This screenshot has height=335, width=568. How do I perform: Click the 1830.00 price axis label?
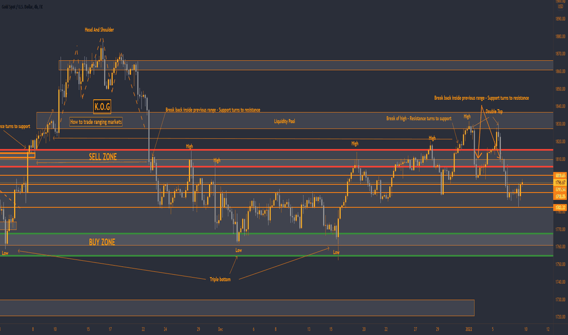point(560,124)
